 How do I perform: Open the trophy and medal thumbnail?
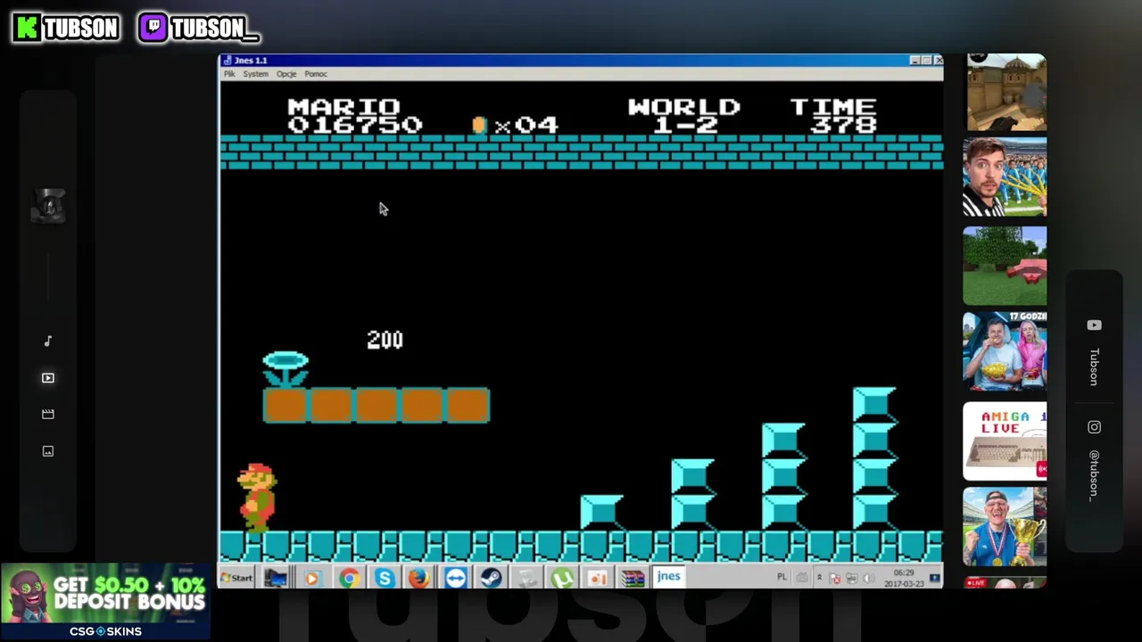[1005, 527]
